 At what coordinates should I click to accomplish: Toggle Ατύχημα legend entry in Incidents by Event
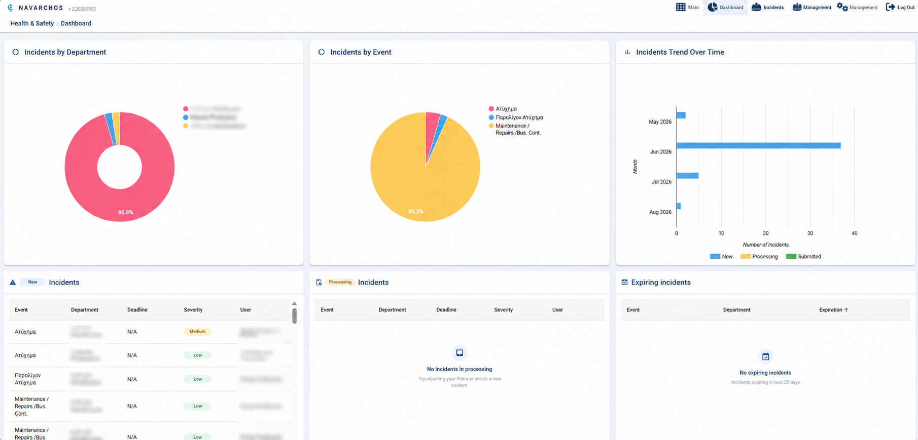pos(503,109)
